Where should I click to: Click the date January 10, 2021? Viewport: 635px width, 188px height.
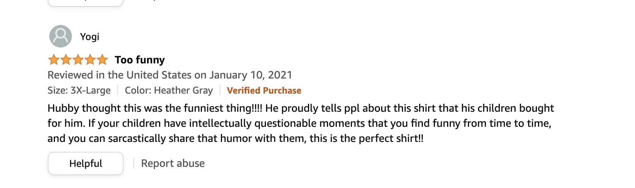[251, 75]
